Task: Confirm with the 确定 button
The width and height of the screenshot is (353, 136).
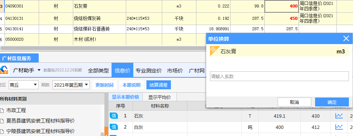Action: coord(332,102)
